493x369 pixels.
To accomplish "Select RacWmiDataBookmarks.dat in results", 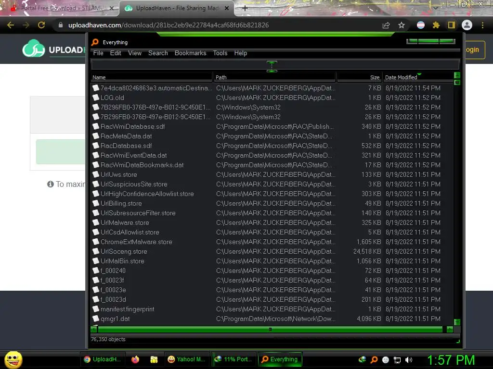I will [x=142, y=165].
